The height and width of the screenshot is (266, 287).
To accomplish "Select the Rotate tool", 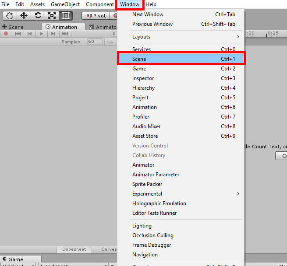I will coord(38,16).
